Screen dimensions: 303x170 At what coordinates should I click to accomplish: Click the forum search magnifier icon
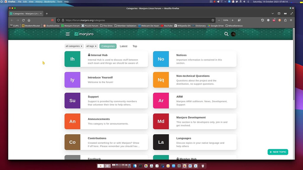(226, 34)
